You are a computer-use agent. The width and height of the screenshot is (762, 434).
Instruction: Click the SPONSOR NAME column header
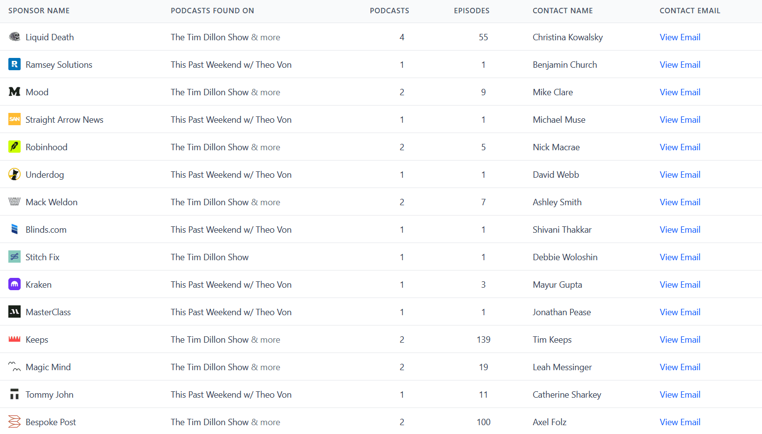(x=39, y=10)
